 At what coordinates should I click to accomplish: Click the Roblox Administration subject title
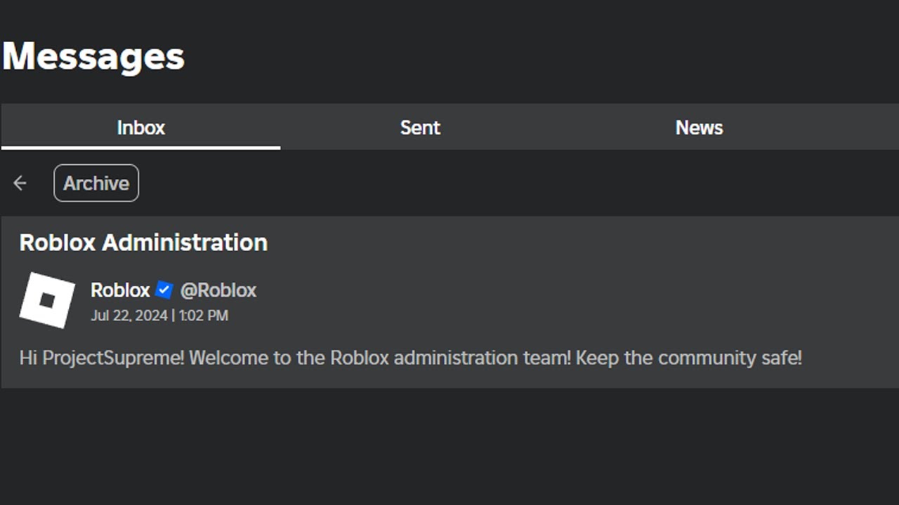coord(143,243)
